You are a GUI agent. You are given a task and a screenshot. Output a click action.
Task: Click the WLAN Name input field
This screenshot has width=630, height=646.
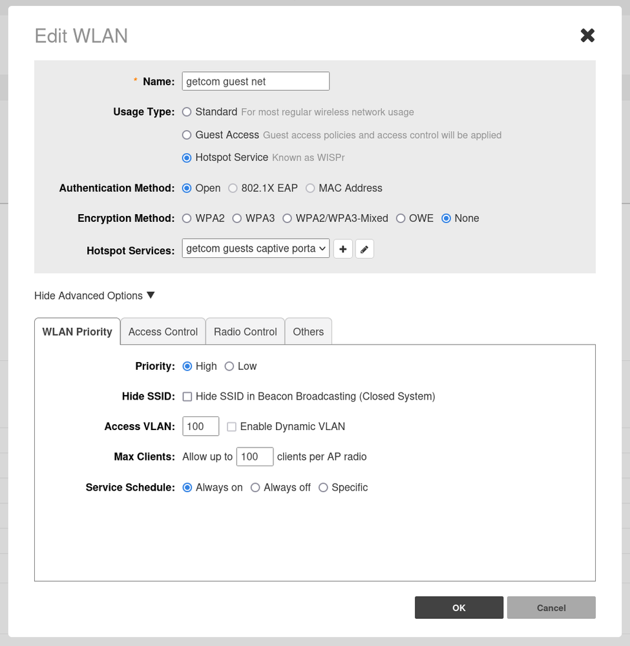(256, 81)
